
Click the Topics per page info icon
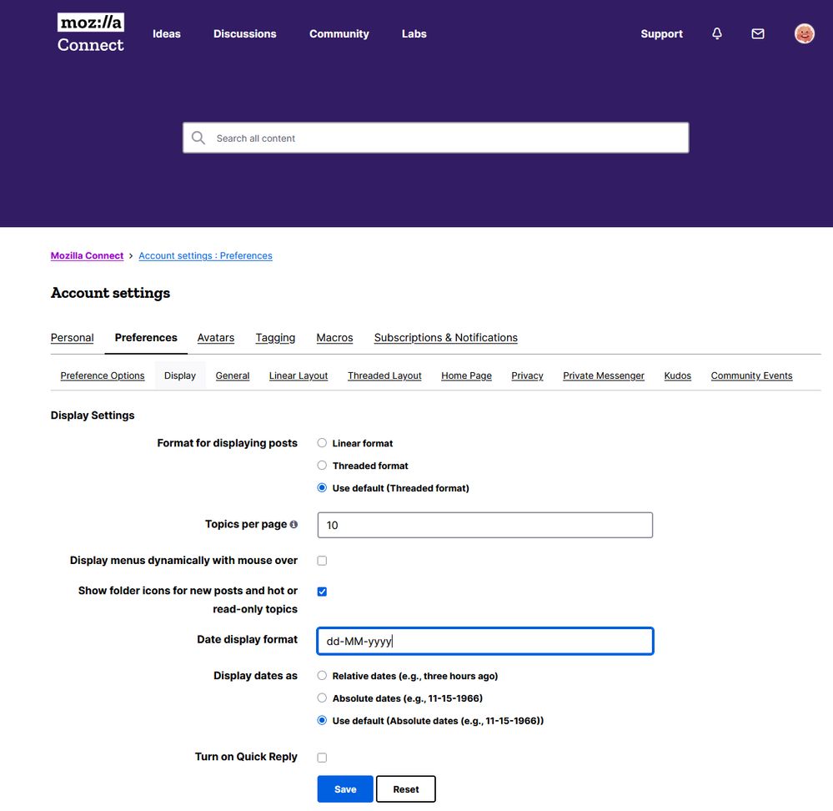click(294, 525)
